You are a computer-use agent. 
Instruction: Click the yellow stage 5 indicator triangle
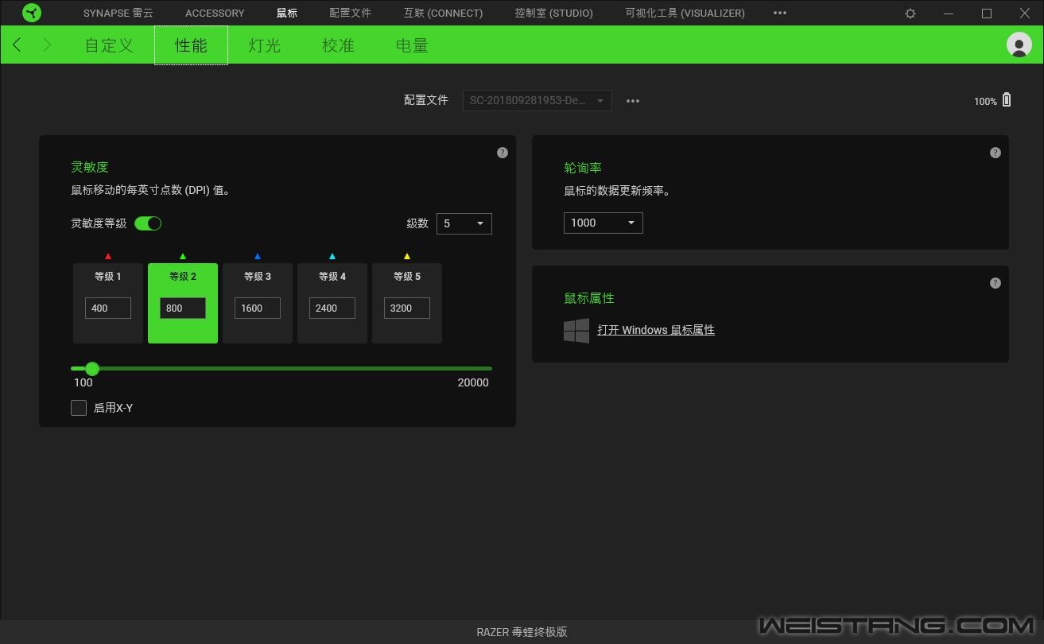[407, 256]
